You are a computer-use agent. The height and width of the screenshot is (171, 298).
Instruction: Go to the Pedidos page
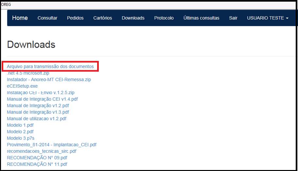pyautogui.click(x=75, y=18)
